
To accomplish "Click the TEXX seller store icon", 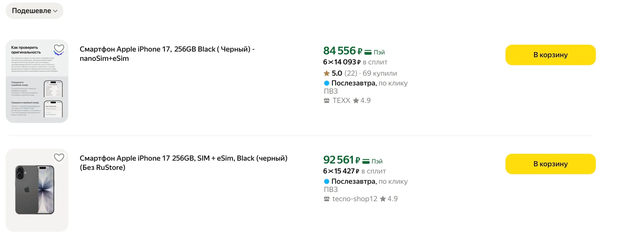I will (x=327, y=101).
